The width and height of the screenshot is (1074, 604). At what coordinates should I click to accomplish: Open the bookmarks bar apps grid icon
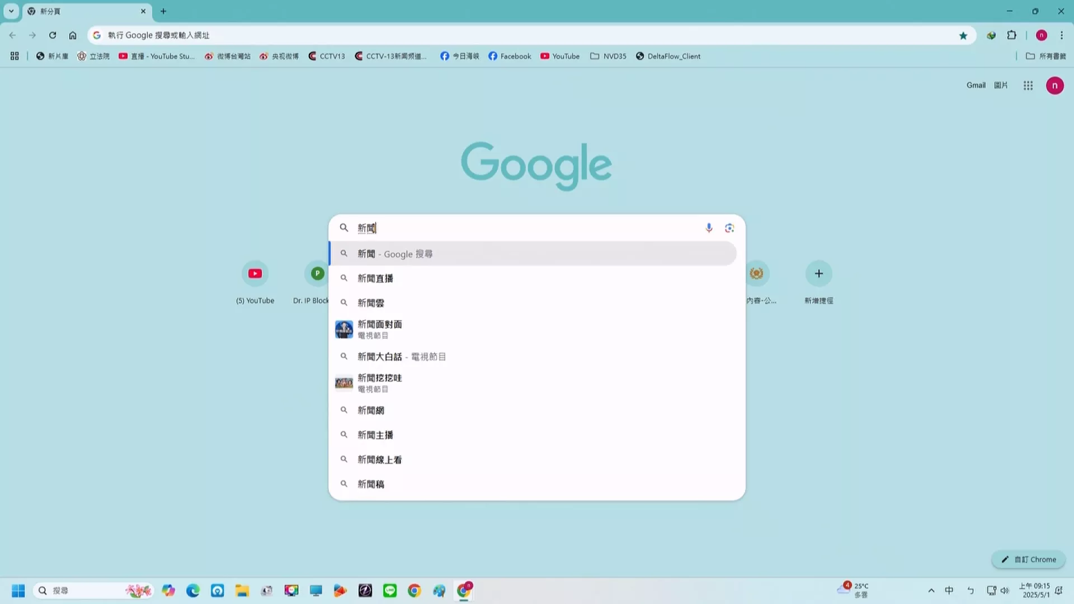pyautogui.click(x=15, y=56)
